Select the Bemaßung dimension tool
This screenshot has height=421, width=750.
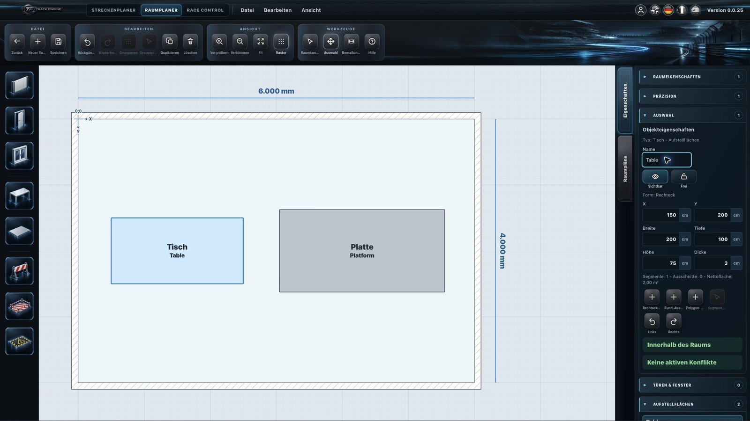point(351,42)
